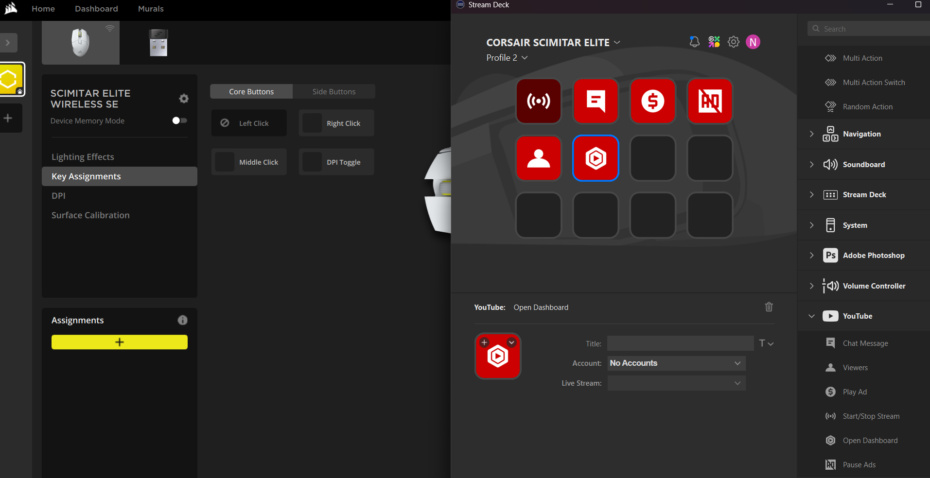930x478 pixels.
Task: Select the Middle Click assignment button
Action: (249, 162)
